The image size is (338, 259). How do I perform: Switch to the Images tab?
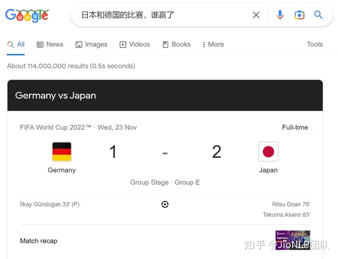point(92,45)
